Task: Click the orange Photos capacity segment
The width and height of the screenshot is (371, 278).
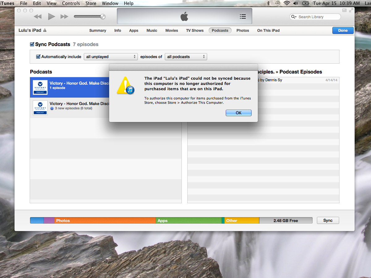Action: [105, 221]
